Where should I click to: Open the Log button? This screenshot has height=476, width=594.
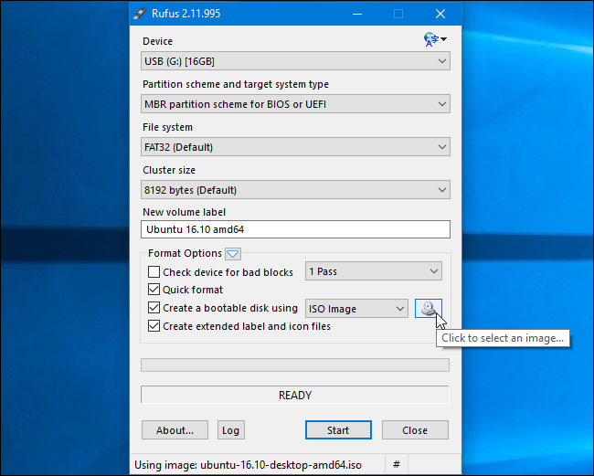230,430
